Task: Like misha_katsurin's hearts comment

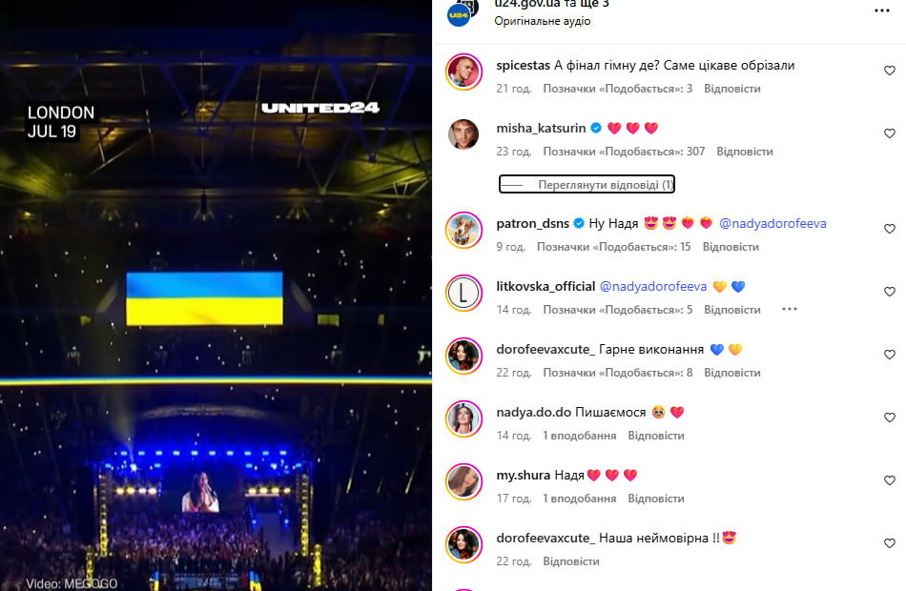Action: click(889, 133)
